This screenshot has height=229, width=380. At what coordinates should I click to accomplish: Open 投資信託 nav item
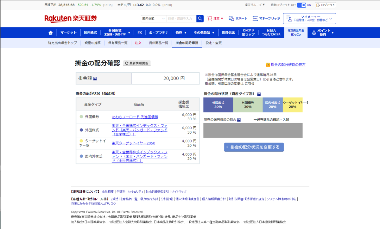pyautogui.click(x=228, y=33)
